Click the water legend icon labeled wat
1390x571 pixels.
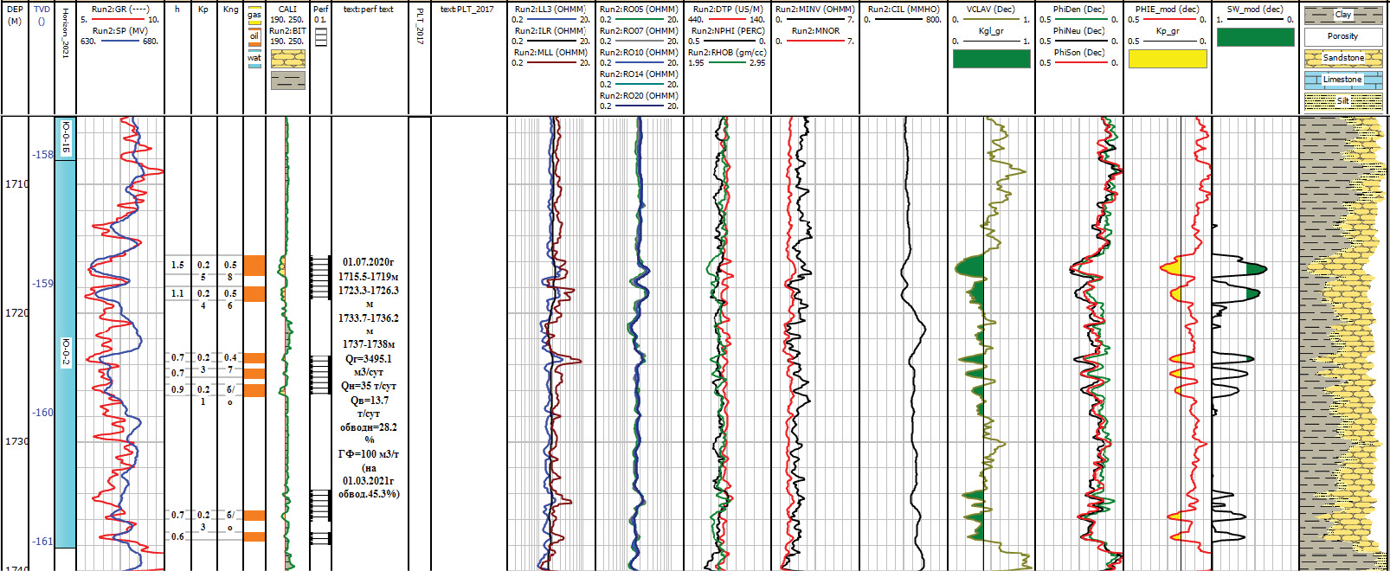(x=254, y=59)
